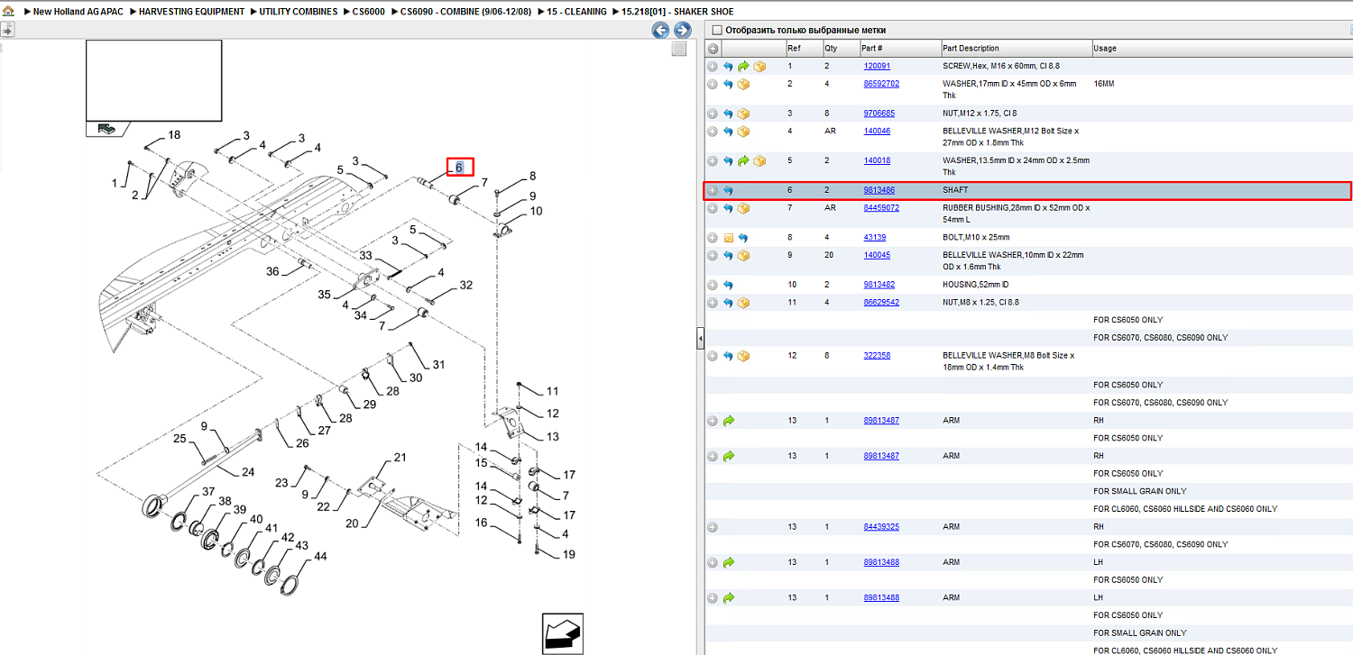Click the blue arrow icon for SHAFT 9813486
This screenshot has height=655, width=1353.
tap(728, 191)
